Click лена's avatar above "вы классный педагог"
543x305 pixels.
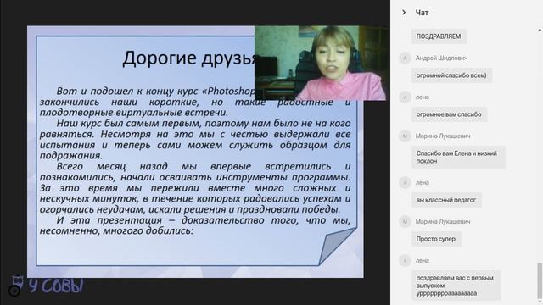point(405,183)
